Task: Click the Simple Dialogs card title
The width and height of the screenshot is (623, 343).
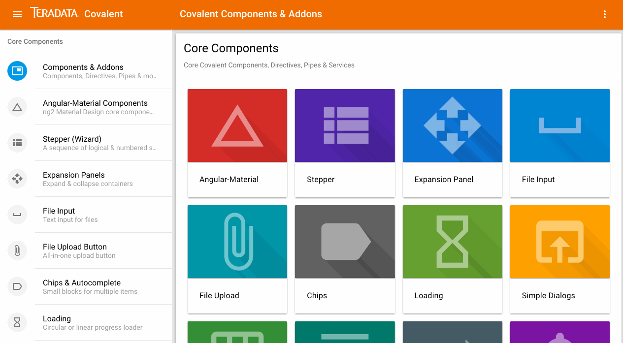Action: (x=548, y=296)
